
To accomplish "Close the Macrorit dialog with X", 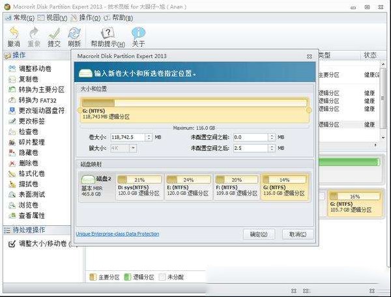I will 310,56.
